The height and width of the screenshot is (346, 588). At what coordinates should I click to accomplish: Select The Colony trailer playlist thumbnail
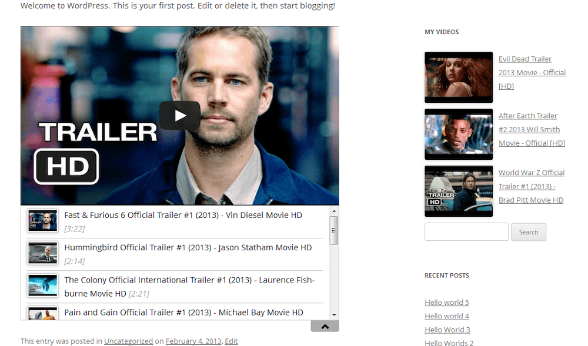[43, 285]
